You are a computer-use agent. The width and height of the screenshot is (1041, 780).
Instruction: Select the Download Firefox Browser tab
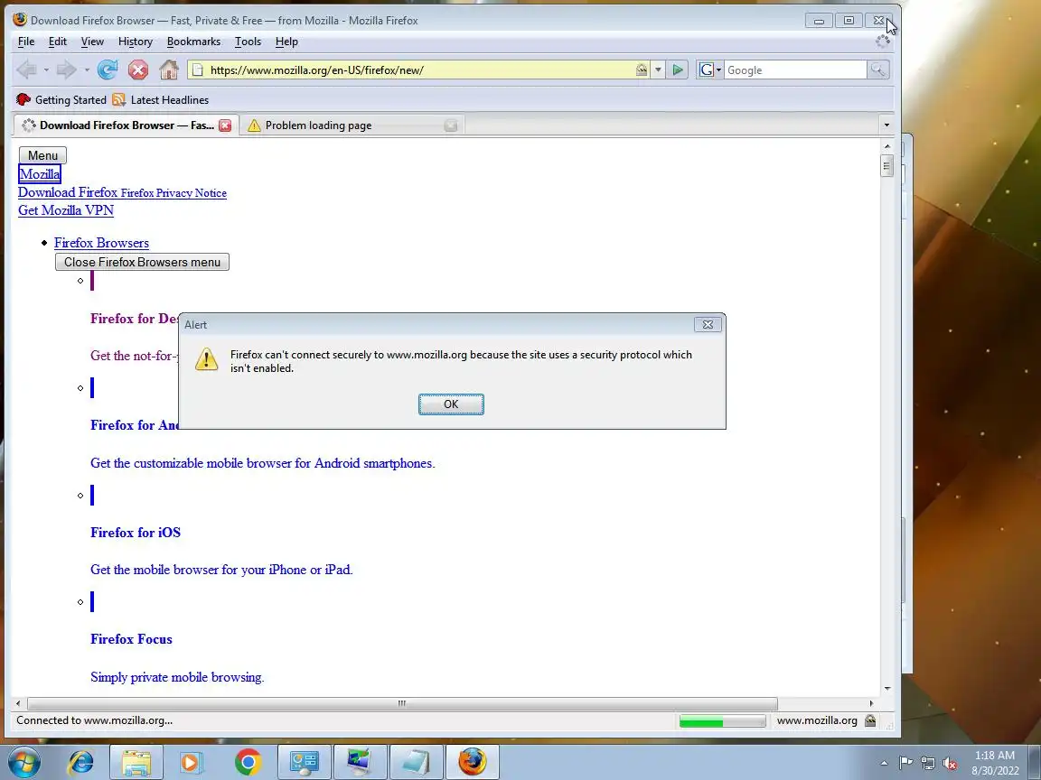[127, 125]
